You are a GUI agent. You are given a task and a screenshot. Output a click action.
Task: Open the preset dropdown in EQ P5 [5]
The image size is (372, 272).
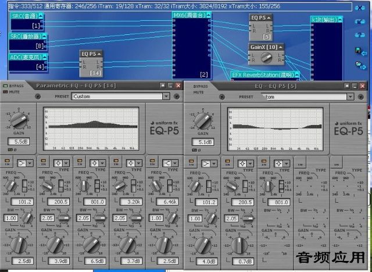[x=350, y=96]
